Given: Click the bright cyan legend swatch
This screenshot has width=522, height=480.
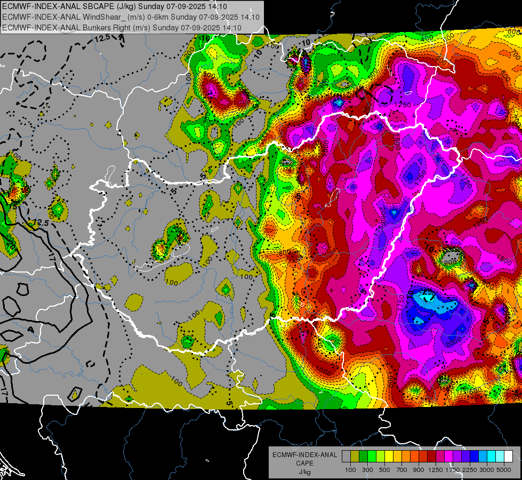Looking at the screenshot, I should [x=492, y=456].
